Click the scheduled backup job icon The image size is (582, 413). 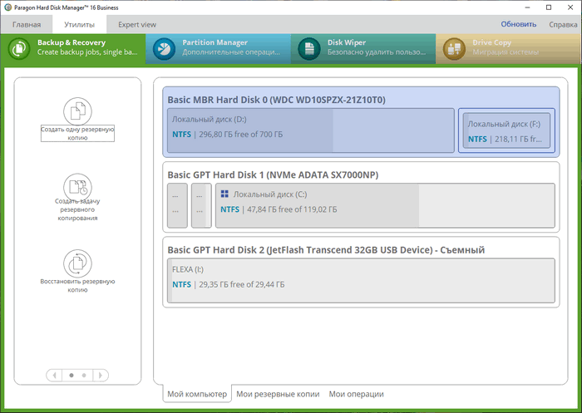pyautogui.click(x=77, y=187)
